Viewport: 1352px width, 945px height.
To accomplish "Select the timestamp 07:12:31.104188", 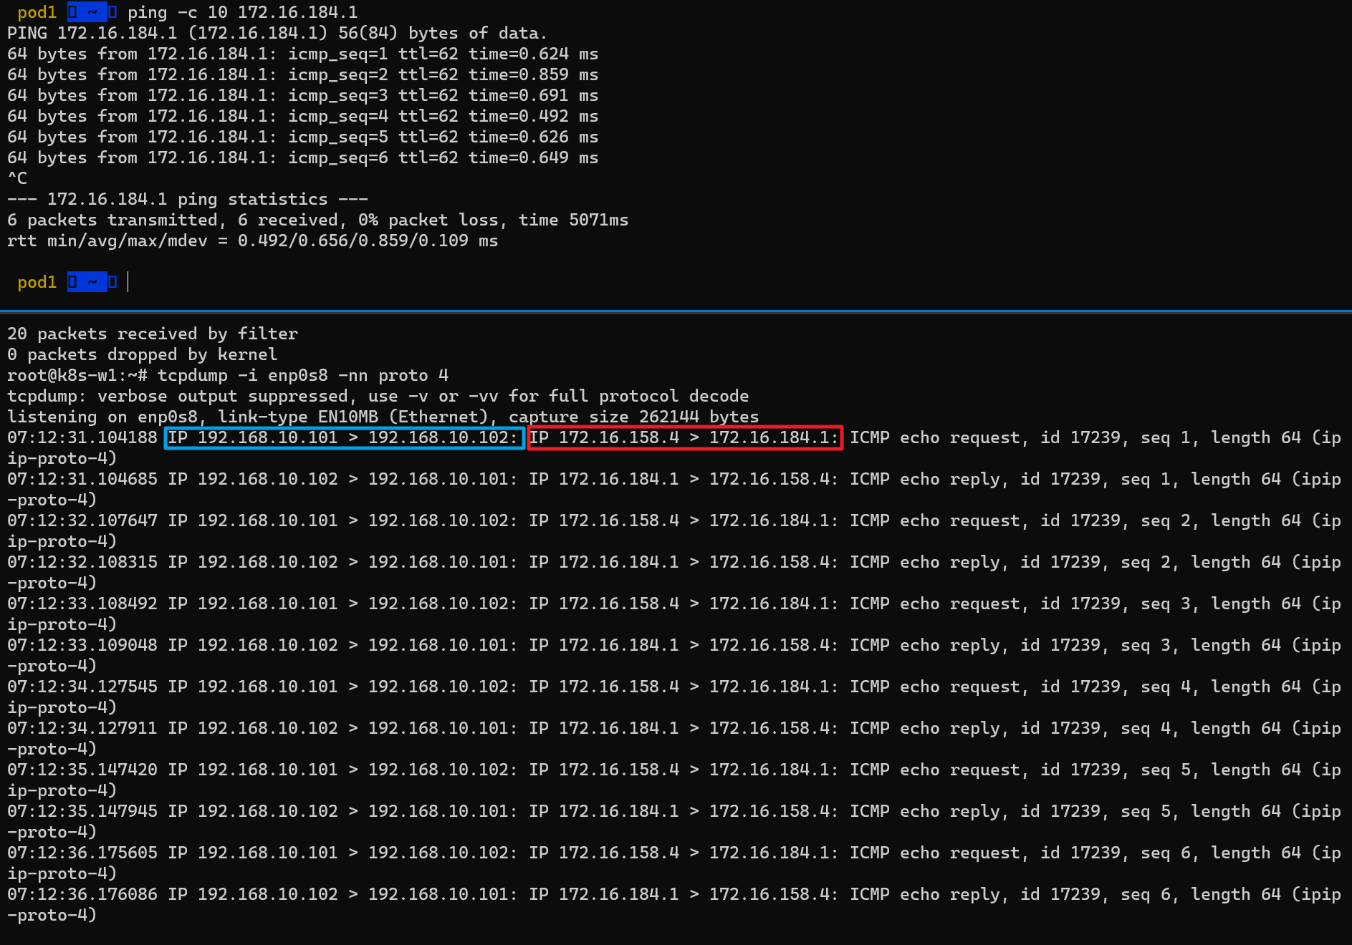I will [81, 437].
